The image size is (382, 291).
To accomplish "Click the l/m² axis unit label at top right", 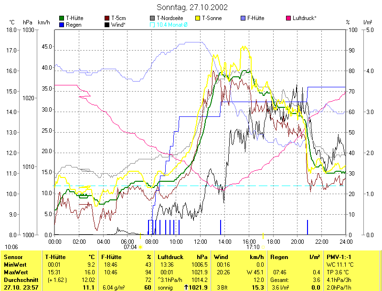I will 368,22.
